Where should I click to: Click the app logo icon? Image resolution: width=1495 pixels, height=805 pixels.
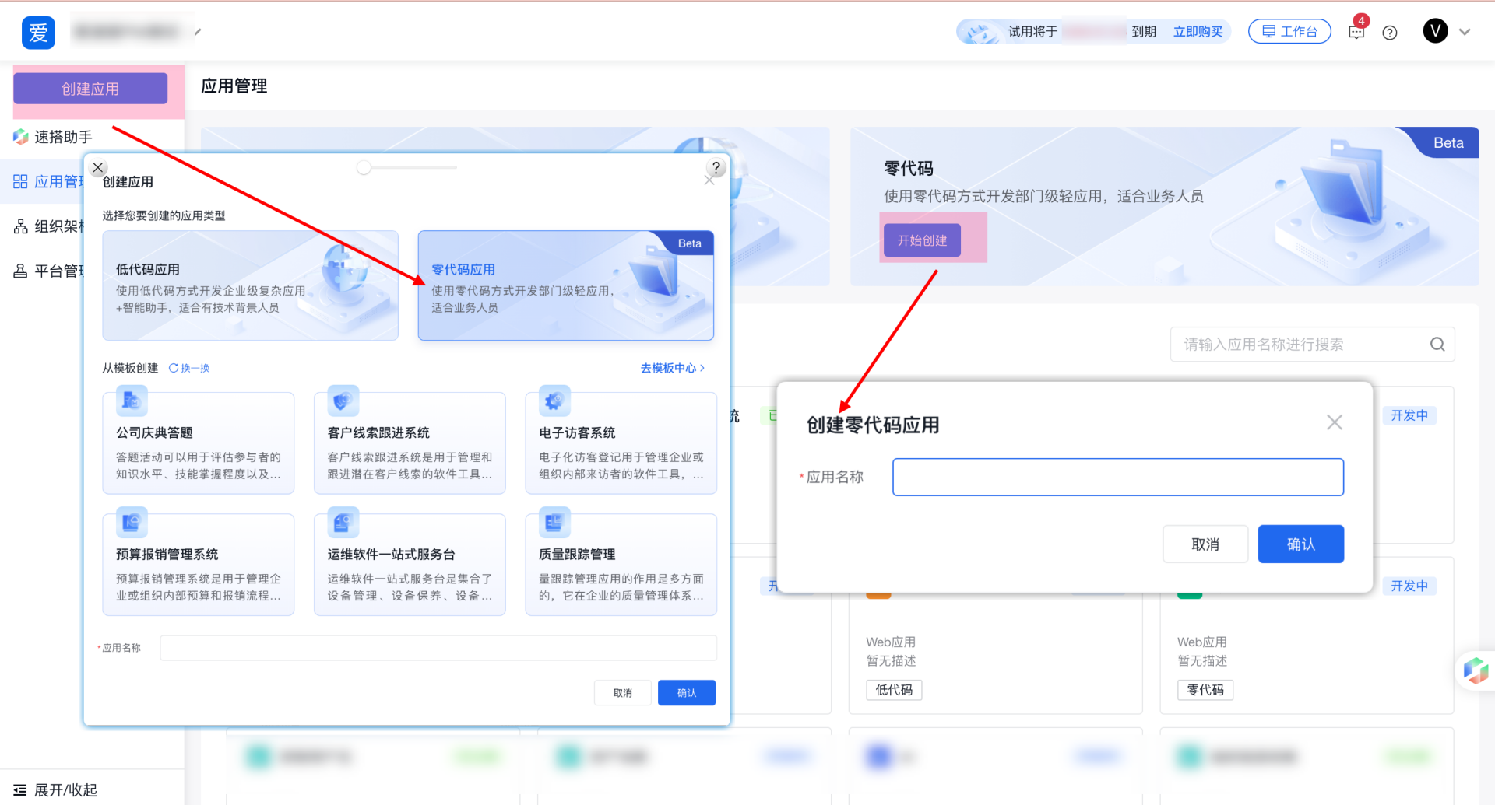(38, 33)
